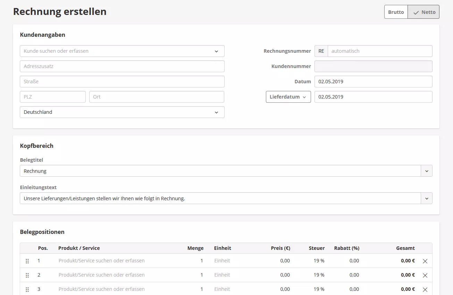Click drag handle of position 1 row
453x295 pixels.
point(27,261)
